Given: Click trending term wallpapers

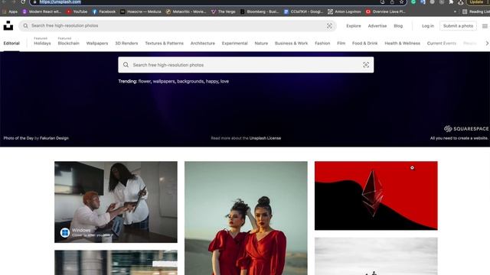Looking at the screenshot, I should (164, 82).
